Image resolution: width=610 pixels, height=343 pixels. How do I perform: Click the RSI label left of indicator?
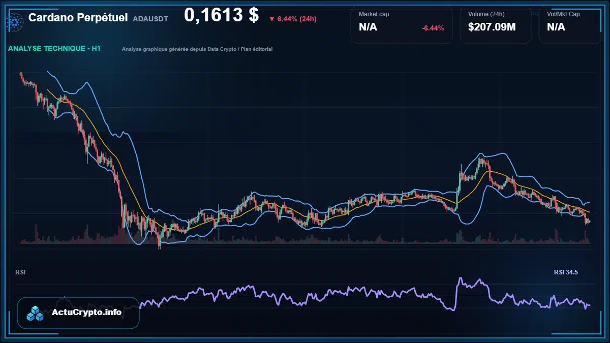(x=20, y=272)
